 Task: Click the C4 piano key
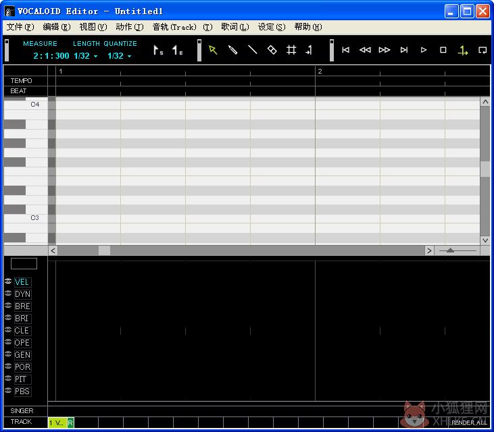(26, 105)
